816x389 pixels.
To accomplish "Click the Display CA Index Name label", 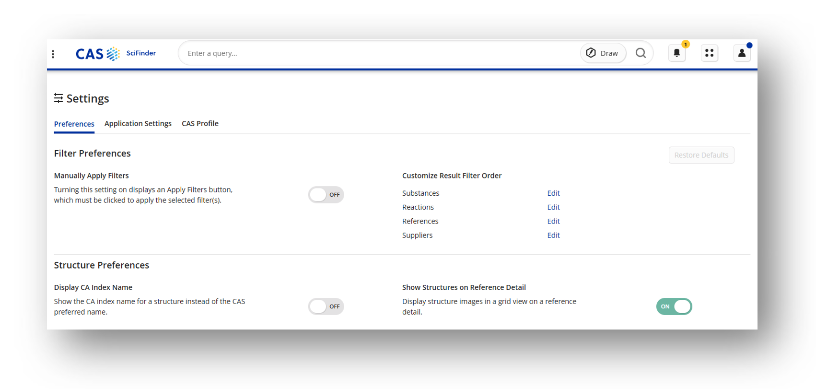I will pos(93,287).
